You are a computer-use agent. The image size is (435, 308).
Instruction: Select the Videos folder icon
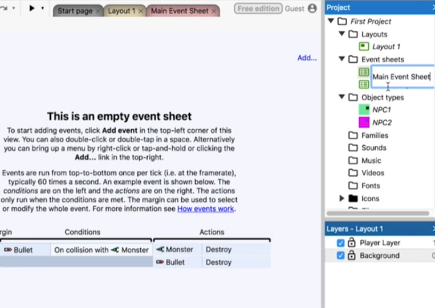pyautogui.click(x=353, y=173)
